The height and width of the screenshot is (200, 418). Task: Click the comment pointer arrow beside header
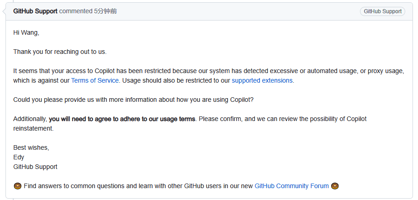coord(4,11)
